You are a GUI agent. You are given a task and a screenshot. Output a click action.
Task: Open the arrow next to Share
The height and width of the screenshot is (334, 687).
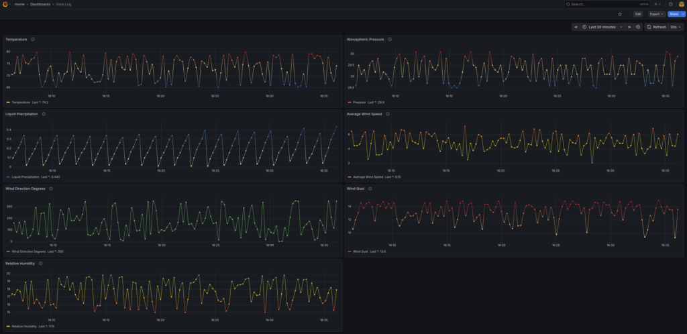682,13
